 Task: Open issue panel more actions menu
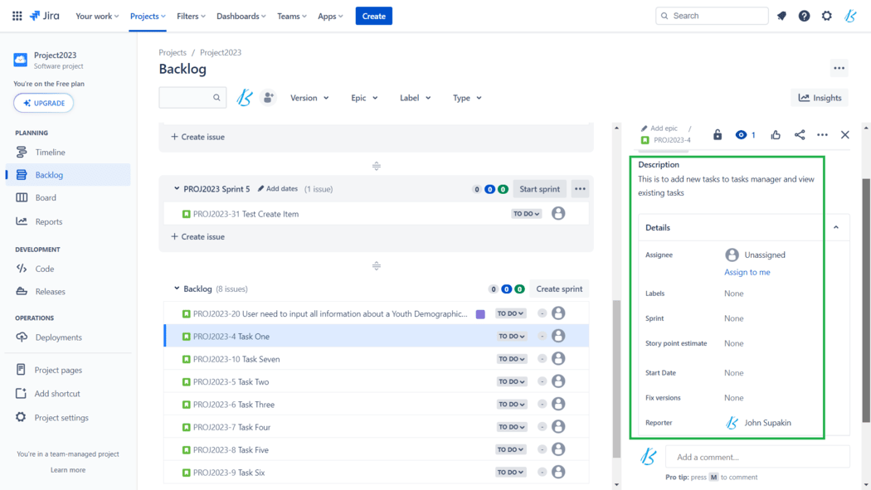[822, 135]
